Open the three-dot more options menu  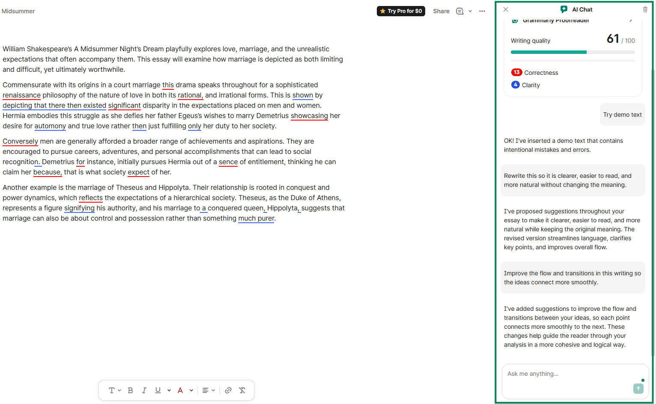point(482,11)
